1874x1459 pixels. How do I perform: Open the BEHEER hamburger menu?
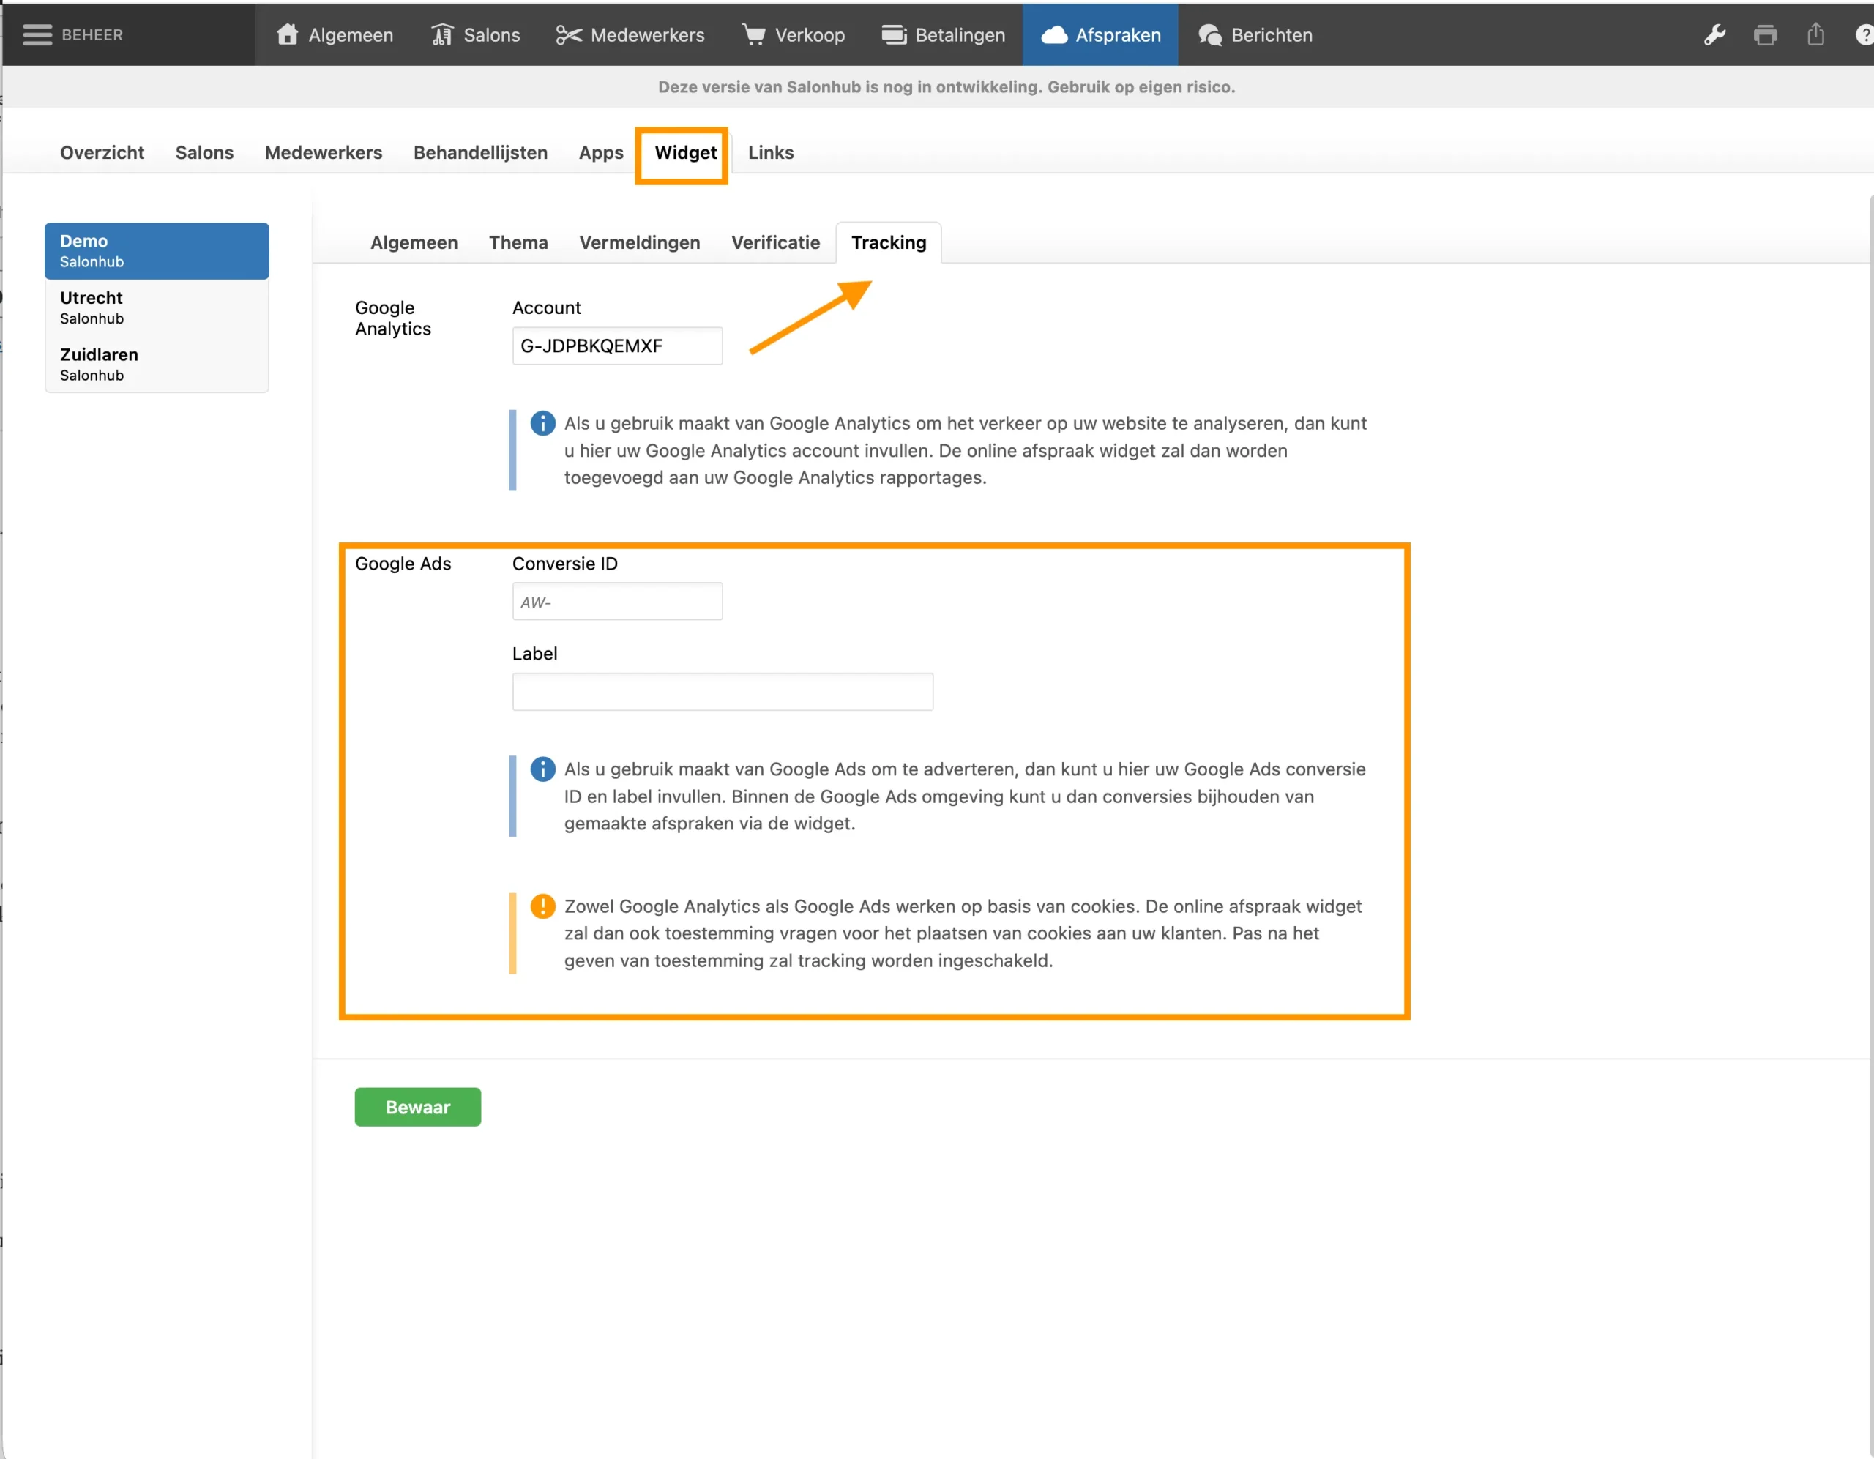[x=38, y=35]
